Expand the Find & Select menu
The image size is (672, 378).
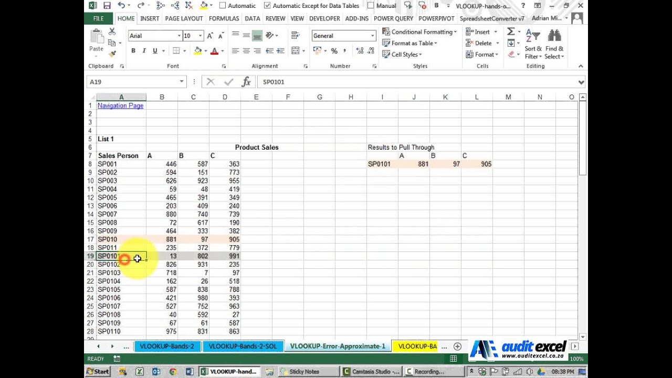pos(554,43)
